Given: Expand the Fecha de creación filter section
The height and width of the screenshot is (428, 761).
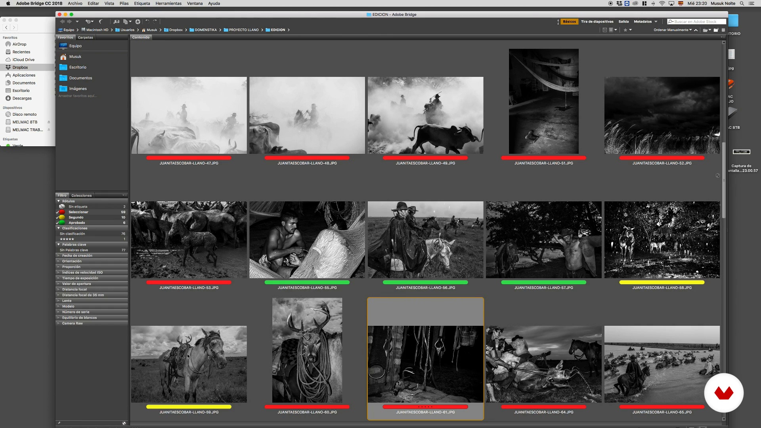Looking at the screenshot, I should pos(77,256).
